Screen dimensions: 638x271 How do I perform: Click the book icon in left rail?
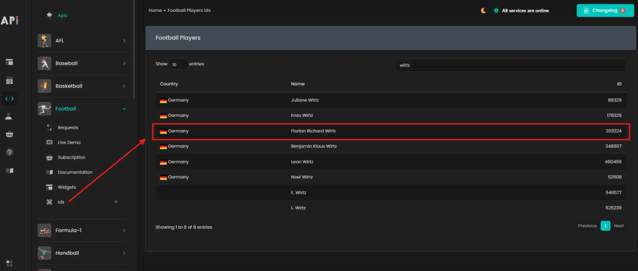9,170
